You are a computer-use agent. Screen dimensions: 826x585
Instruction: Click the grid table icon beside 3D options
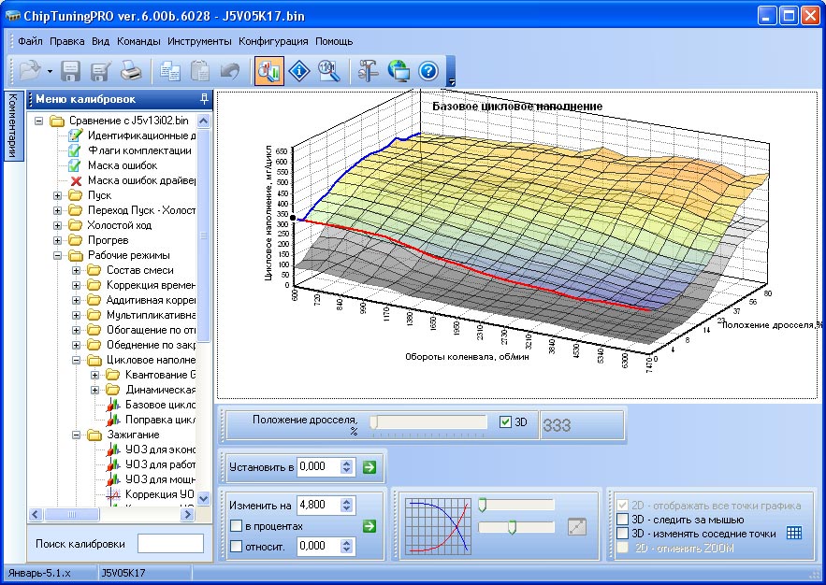coord(794,534)
